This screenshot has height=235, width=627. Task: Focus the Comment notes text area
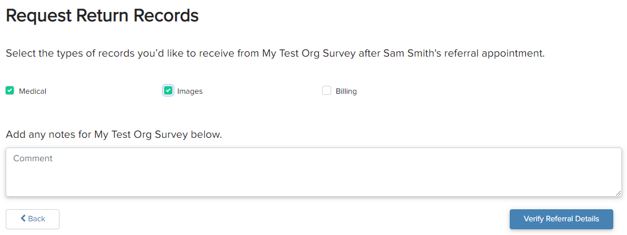313,172
